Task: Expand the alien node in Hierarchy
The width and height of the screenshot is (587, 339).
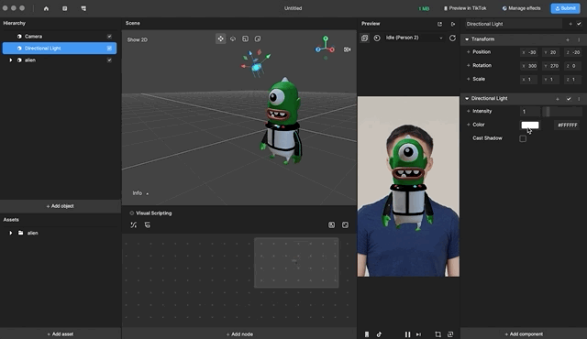Action: pyautogui.click(x=10, y=60)
